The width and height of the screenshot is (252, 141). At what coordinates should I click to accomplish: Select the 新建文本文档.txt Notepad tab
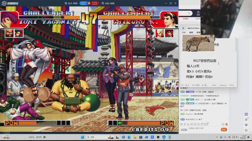tap(193, 28)
